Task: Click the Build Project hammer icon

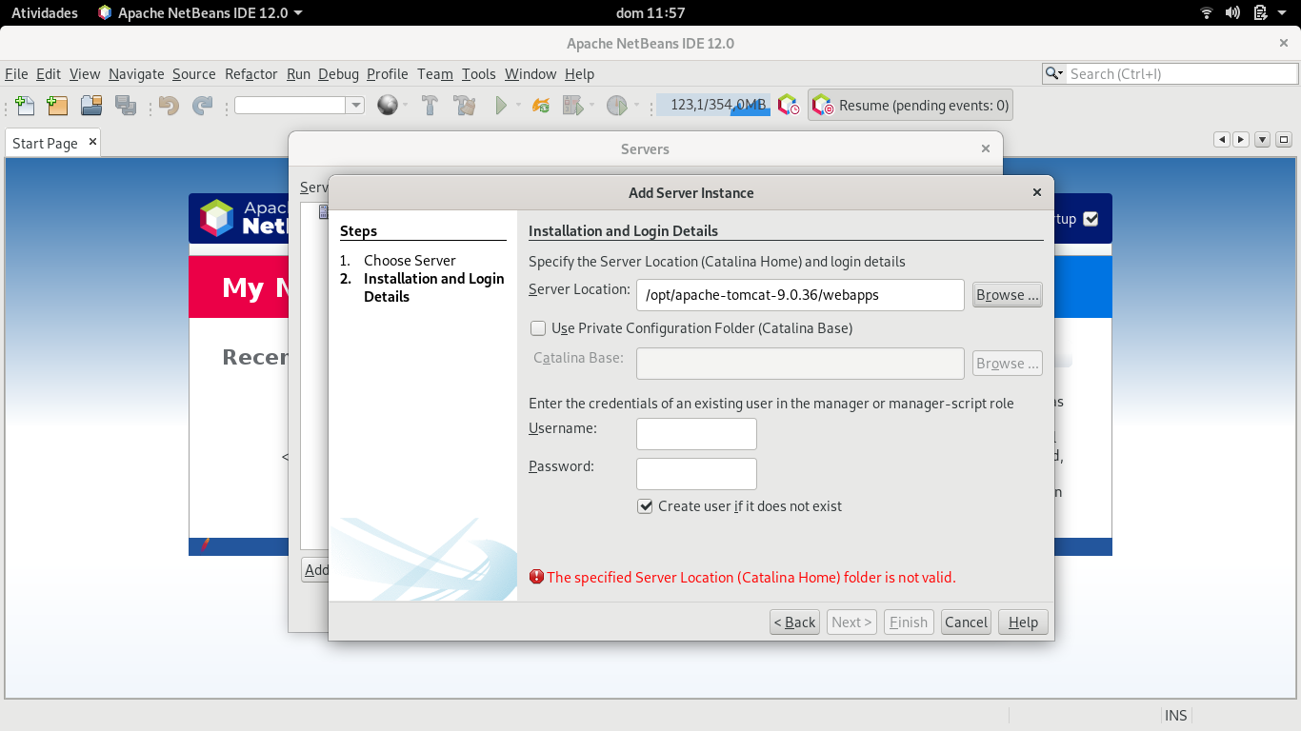Action: 430,106
